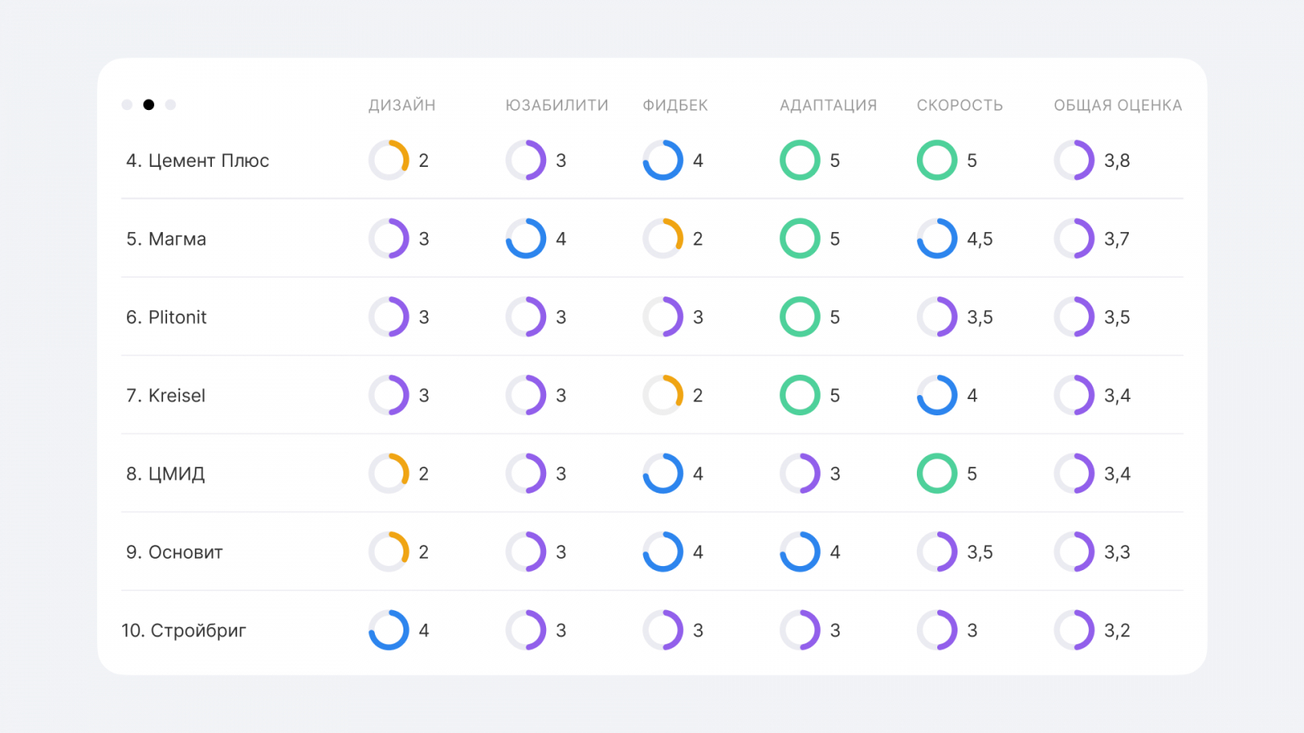
Task: Click Kreisel orange feedback rating ring
Action: (x=663, y=395)
